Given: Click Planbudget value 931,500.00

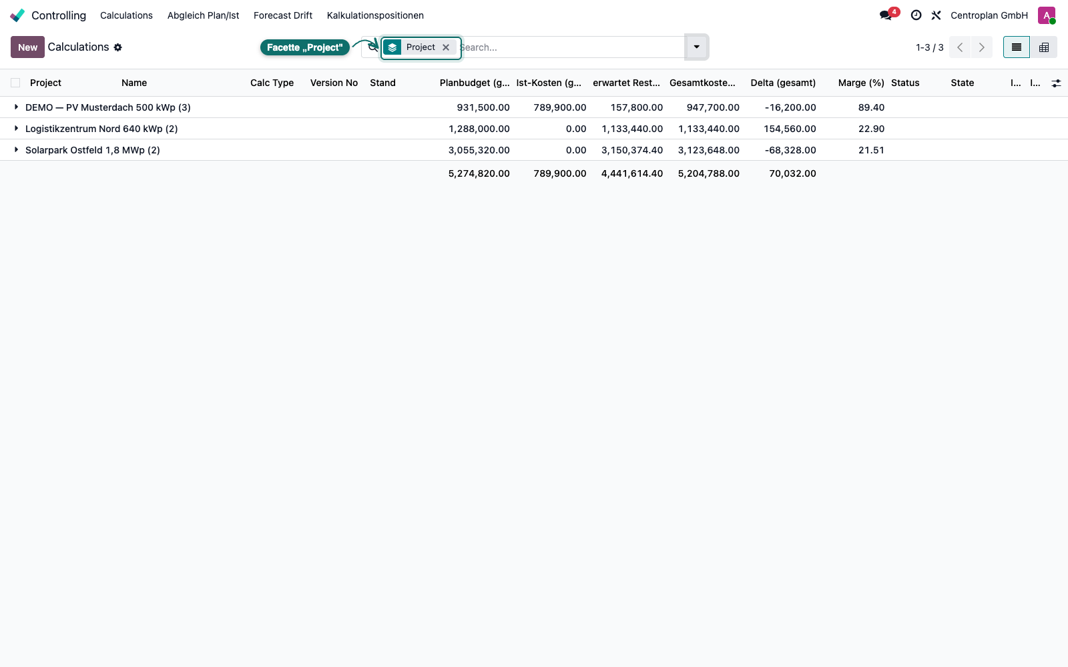Looking at the screenshot, I should 483,107.
